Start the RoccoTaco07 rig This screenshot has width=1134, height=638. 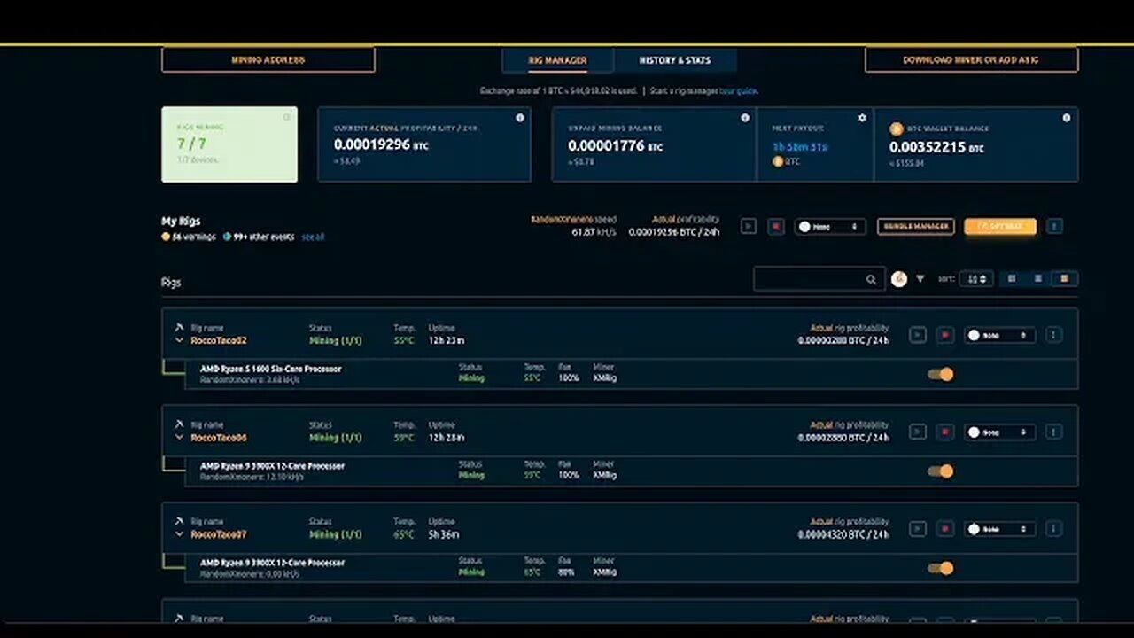pyautogui.click(x=918, y=529)
